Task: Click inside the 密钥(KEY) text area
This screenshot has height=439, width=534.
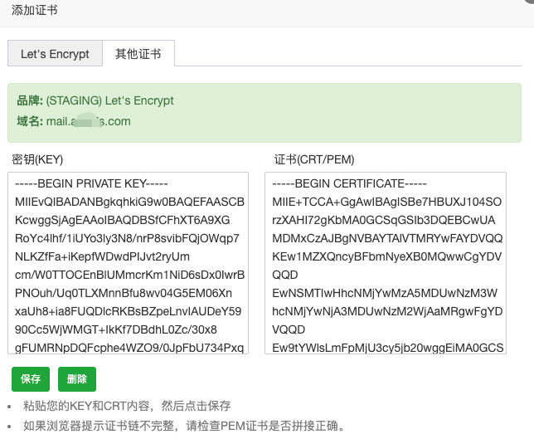Action: tap(128, 263)
